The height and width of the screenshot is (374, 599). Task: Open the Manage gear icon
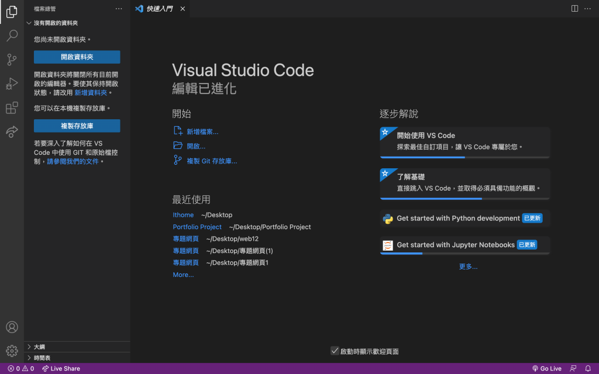pos(12,351)
